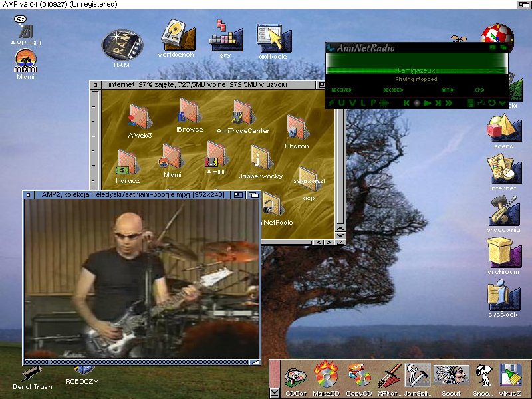The width and height of the screenshot is (532, 399).
Task: Click the V button in AmiNetRadio
Action: [352, 103]
